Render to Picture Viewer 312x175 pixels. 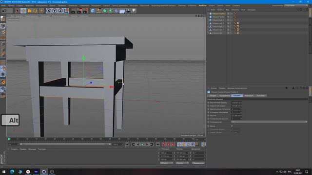(79, 11)
